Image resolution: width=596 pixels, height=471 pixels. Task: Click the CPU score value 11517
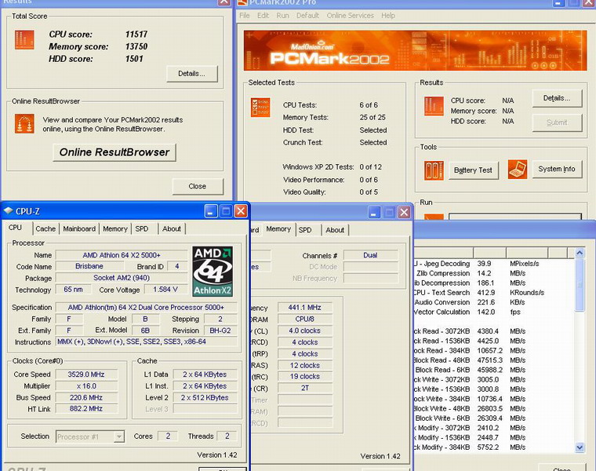click(x=136, y=35)
